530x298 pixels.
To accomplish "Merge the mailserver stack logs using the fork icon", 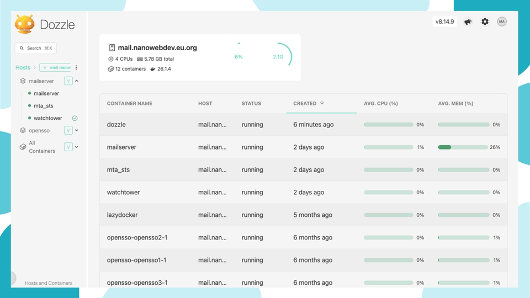I will tap(68, 81).
